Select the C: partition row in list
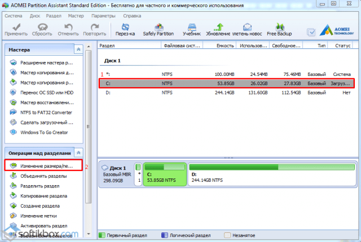The image size is (361, 242). click(x=227, y=83)
